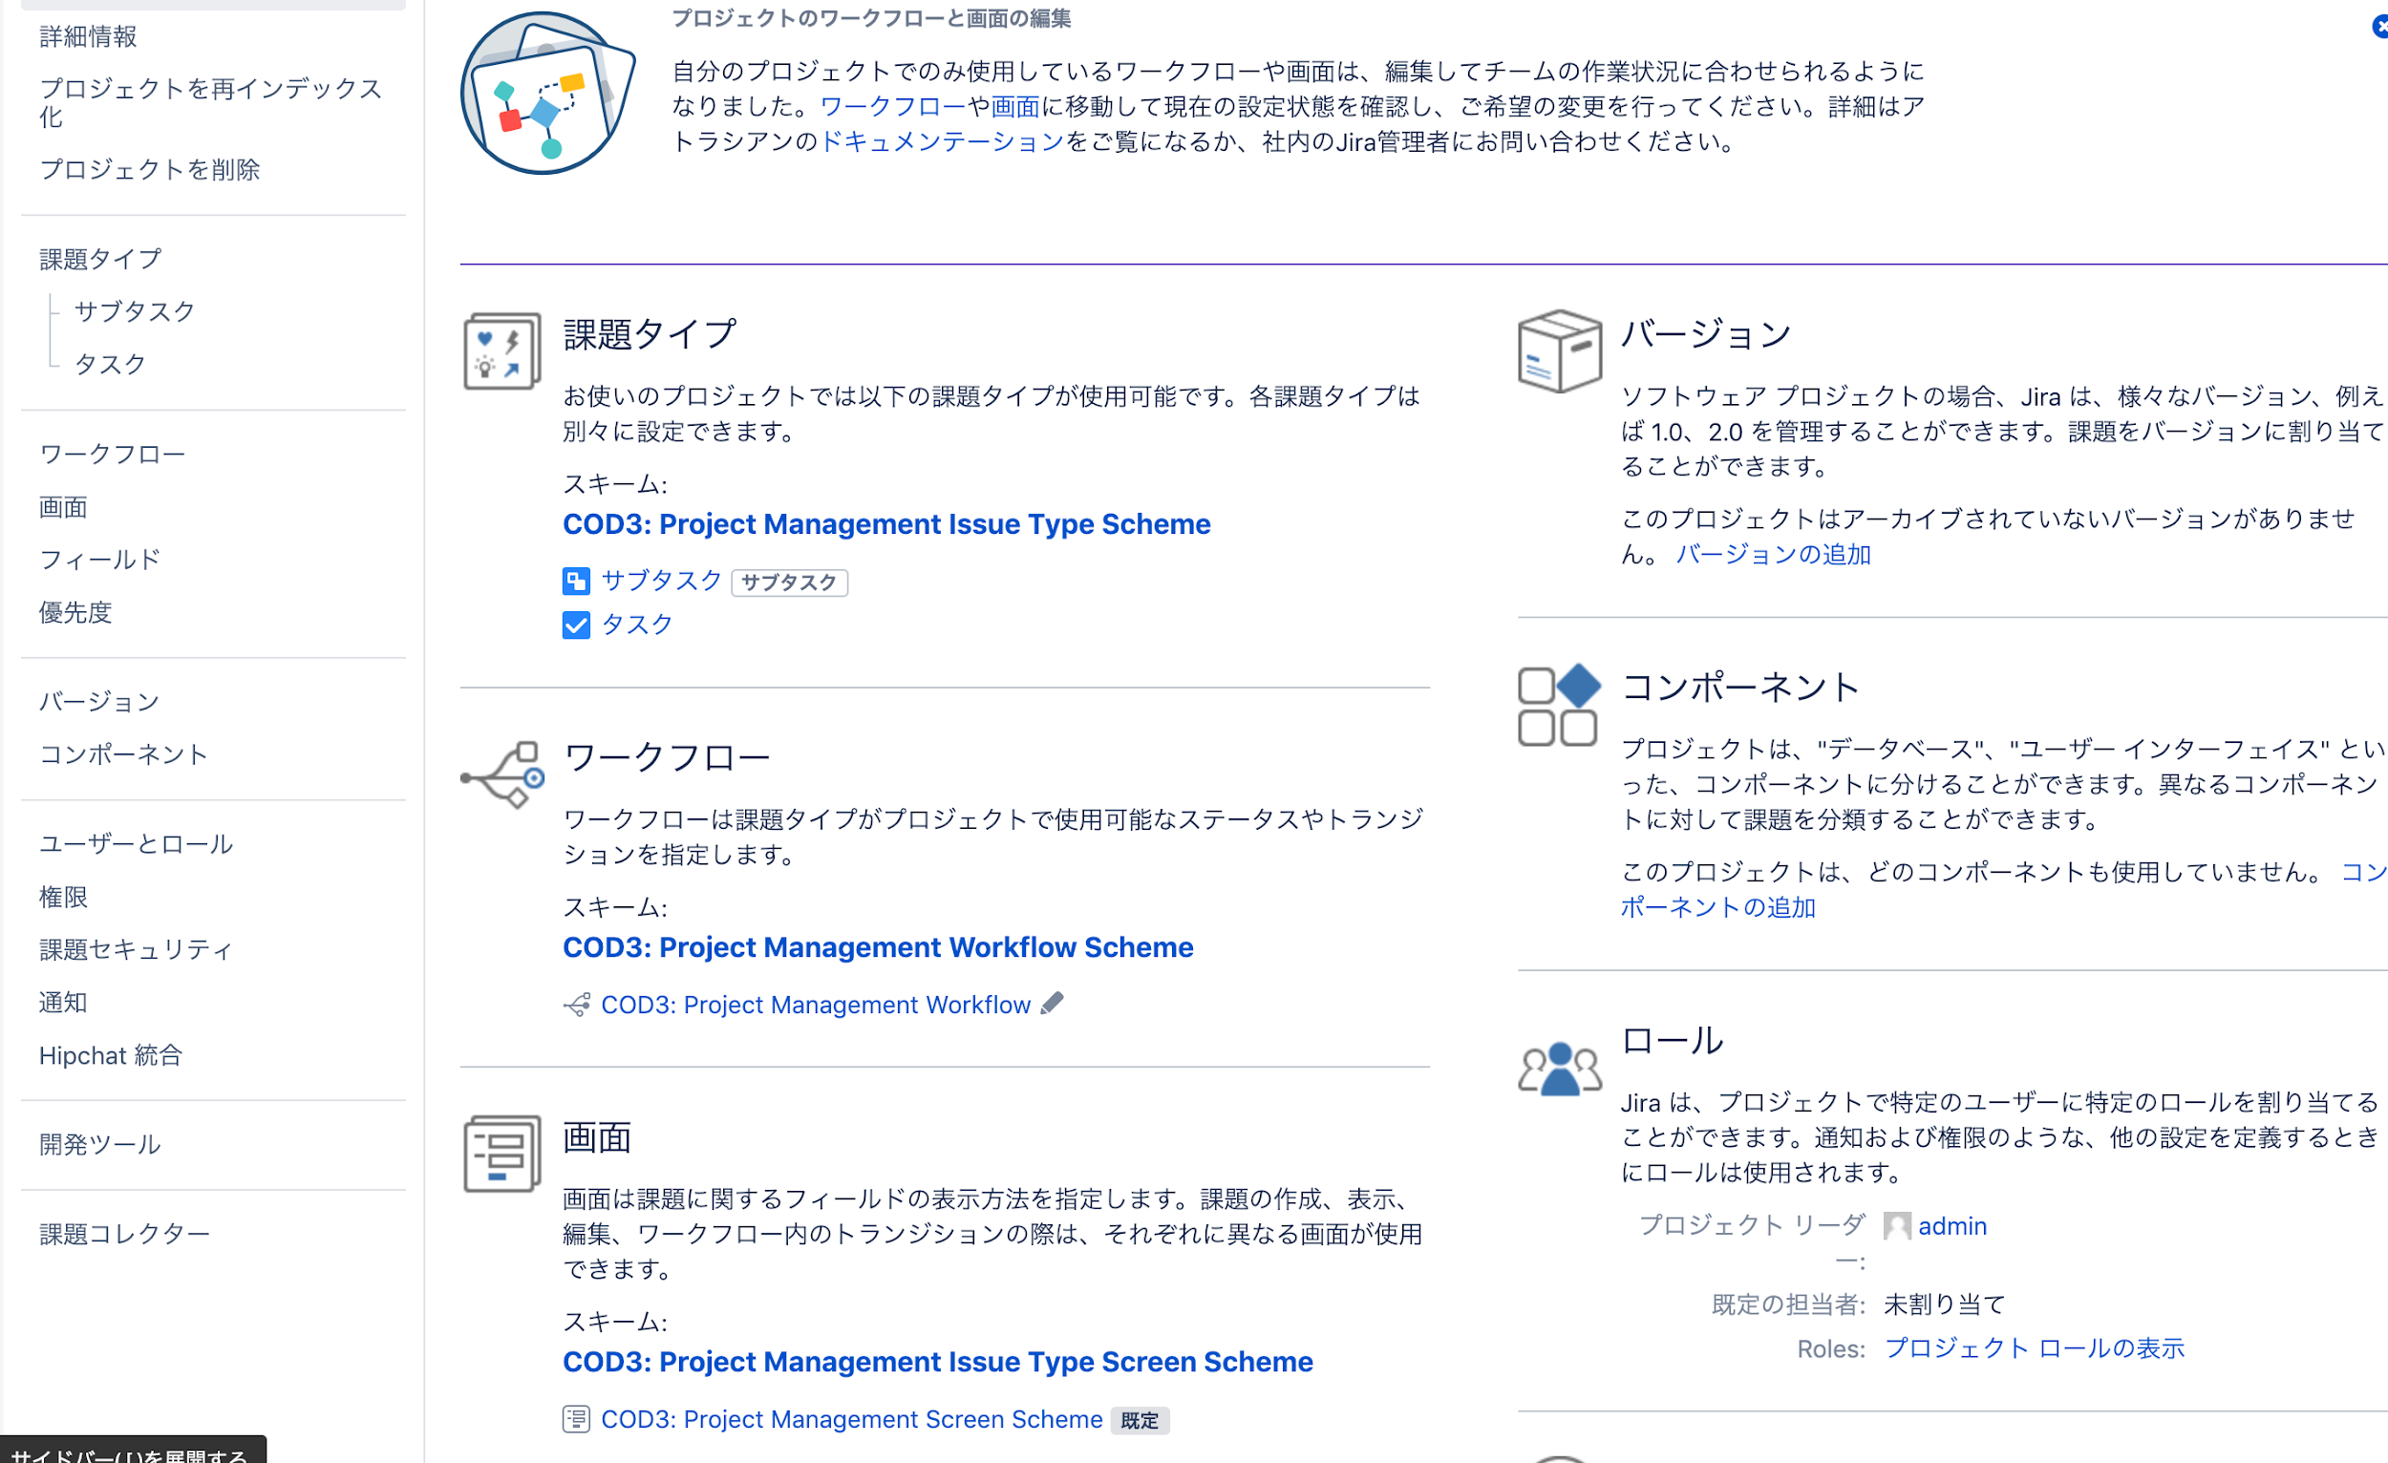The width and height of the screenshot is (2388, 1463).
Task: Edit workflow via the pencil icon
Action: [1052, 1003]
